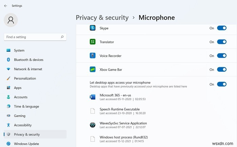Screen dimensions: 237x147
Task: Click the Time & language globe icon
Action: pyautogui.click(x=8, y=106)
